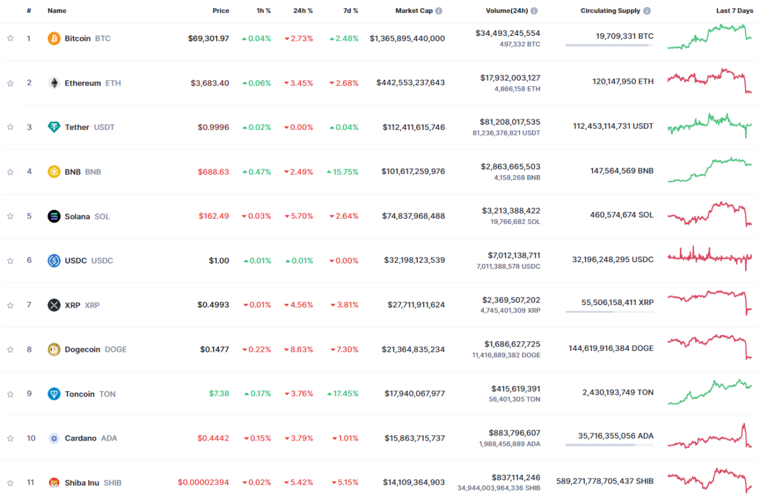768x502 pixels.
Task: Sort by the 7d % column
Action: (x=349, y=11)
